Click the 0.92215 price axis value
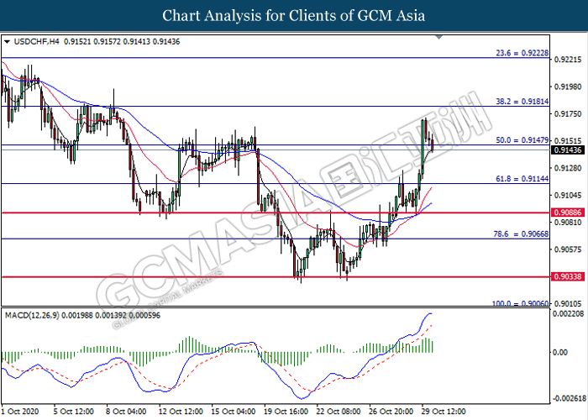 coord(569,60)
